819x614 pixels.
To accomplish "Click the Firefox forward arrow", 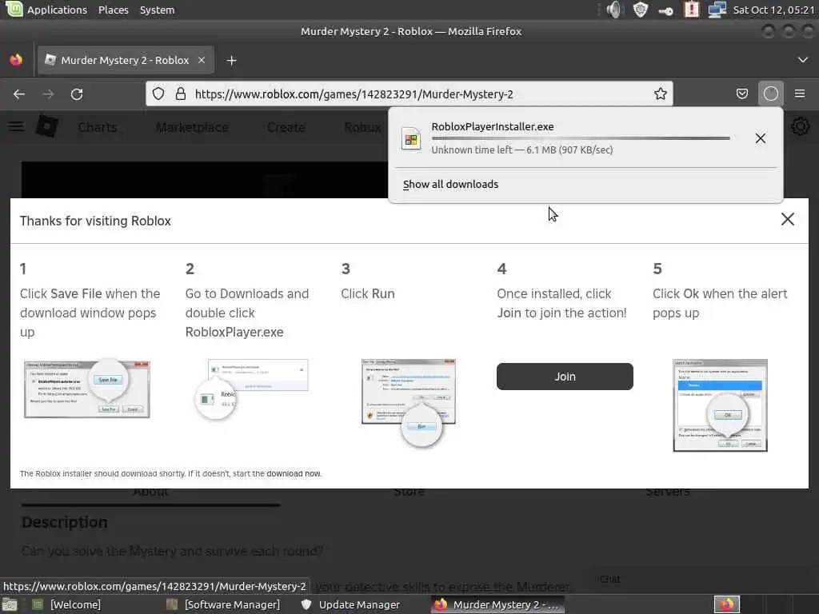I will [x=48, y=94].
